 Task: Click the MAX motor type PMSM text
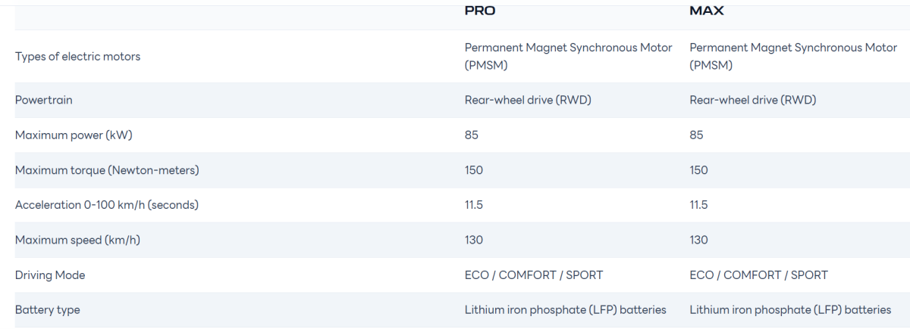click(x=793, y=56)
